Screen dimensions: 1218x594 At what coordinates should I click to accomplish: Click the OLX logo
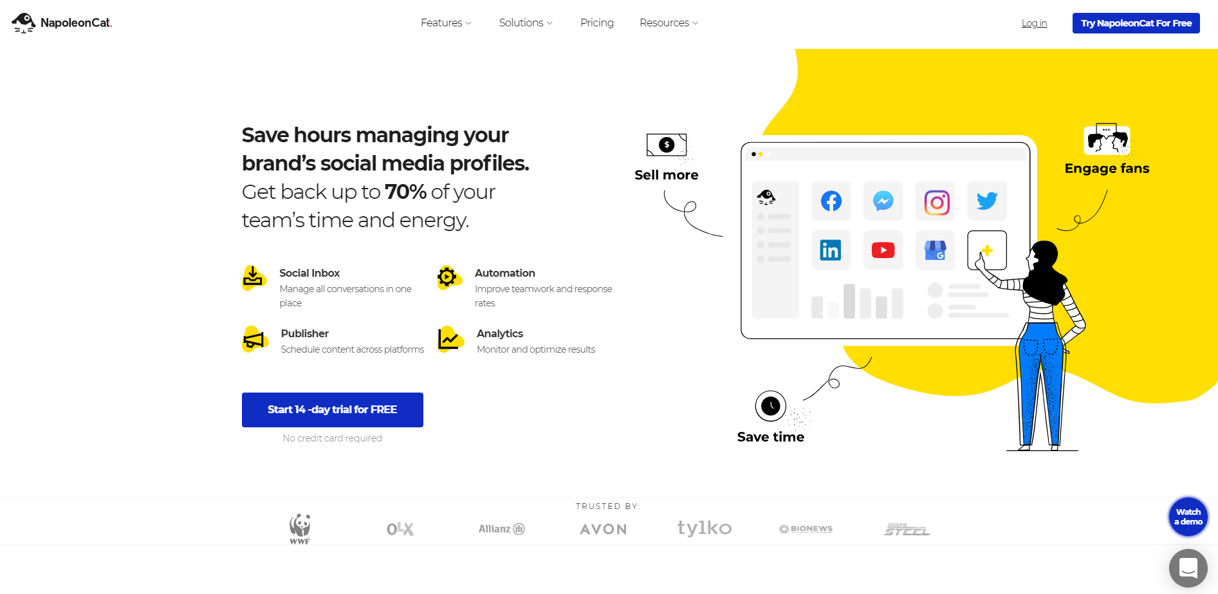pos(400,529)
